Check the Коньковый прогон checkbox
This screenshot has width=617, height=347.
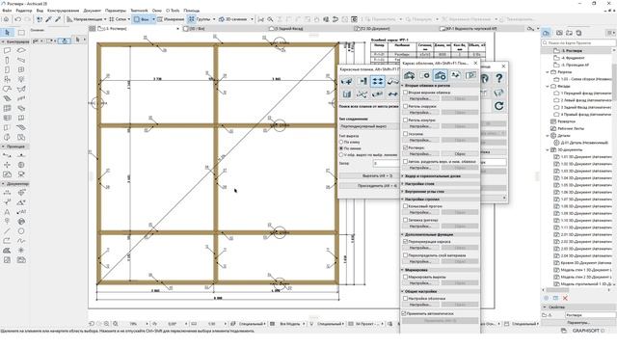[x=405, y=205]
